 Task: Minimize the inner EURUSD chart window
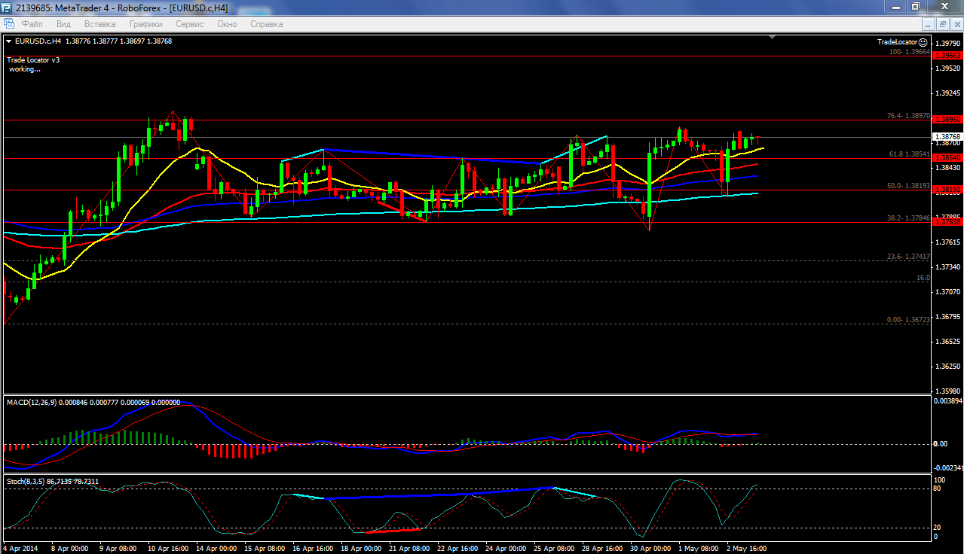pos(930,24)
